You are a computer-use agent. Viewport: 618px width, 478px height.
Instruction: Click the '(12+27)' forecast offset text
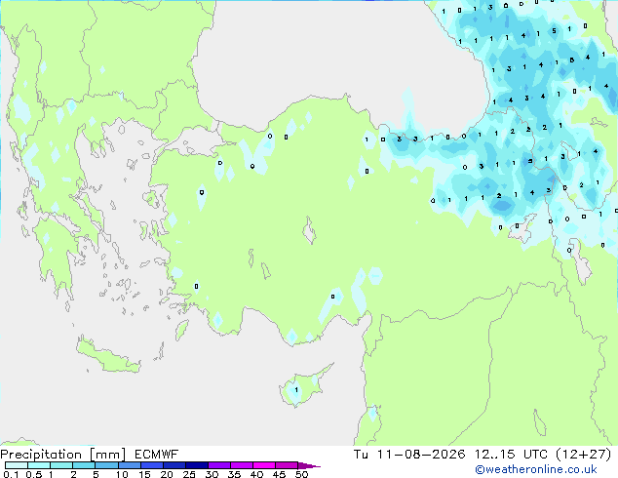click(583, 455)
